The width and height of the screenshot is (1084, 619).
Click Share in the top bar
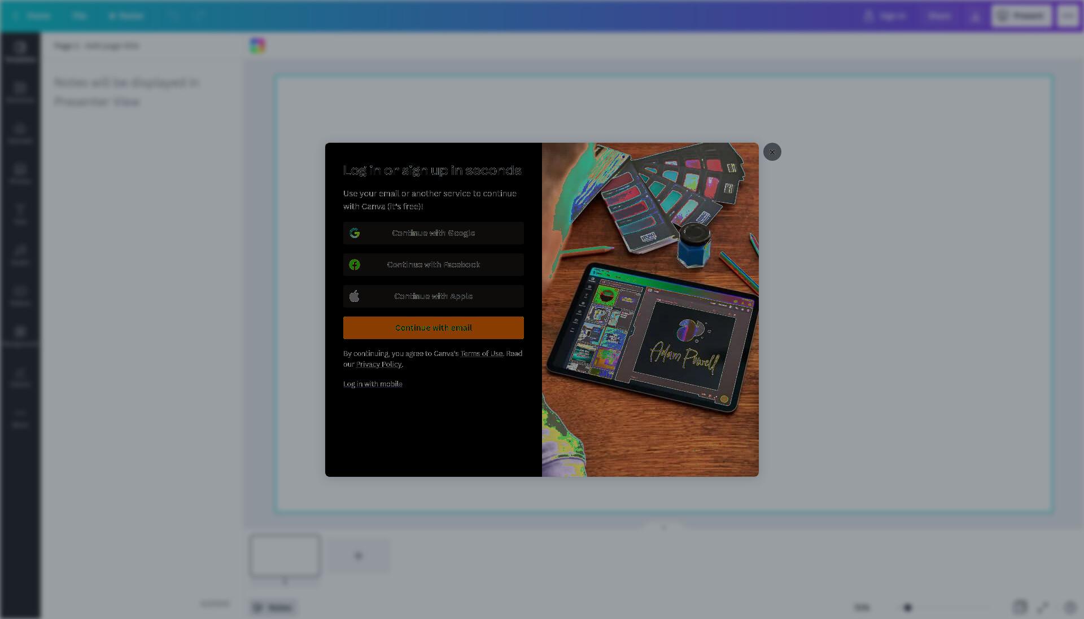pos(939,16)
